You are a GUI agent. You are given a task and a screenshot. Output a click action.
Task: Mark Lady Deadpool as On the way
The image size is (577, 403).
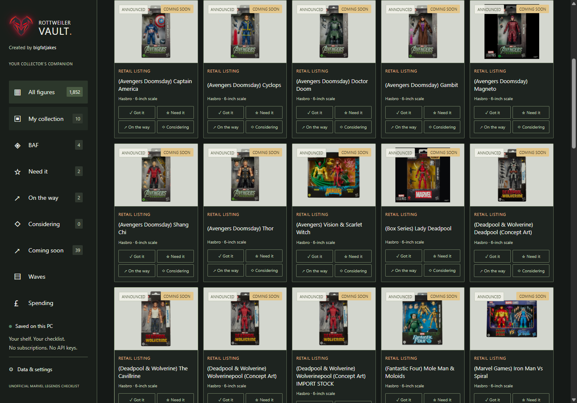[403, 270]
